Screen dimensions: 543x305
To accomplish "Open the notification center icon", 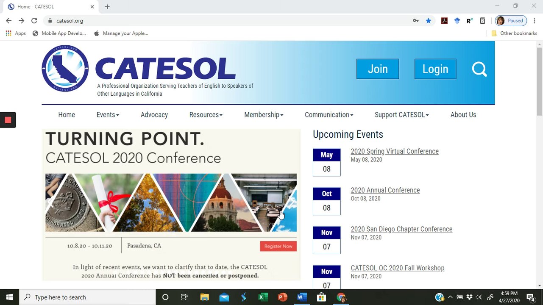I will tap(531, 297).
